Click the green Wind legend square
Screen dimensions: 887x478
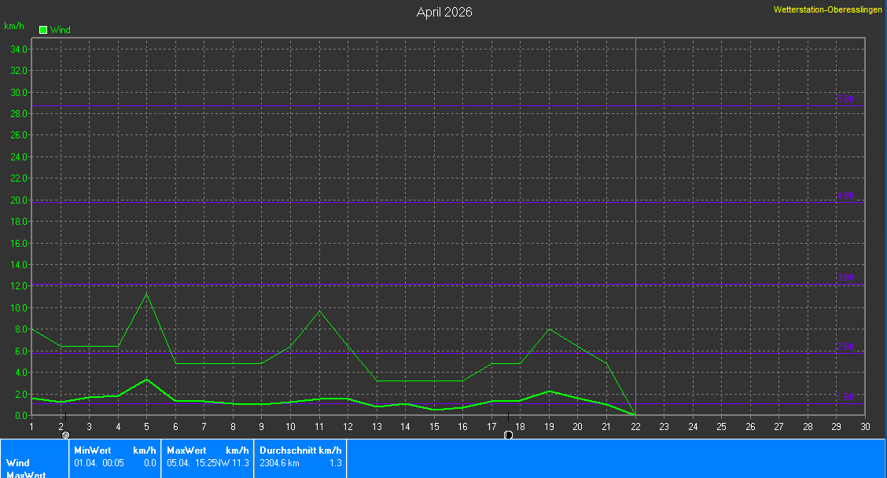tap(43, 30)
